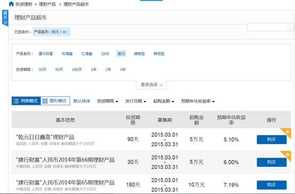295x194 pixels.
Task: Click the search magnifier icon
Action: [x=289, y=27]
